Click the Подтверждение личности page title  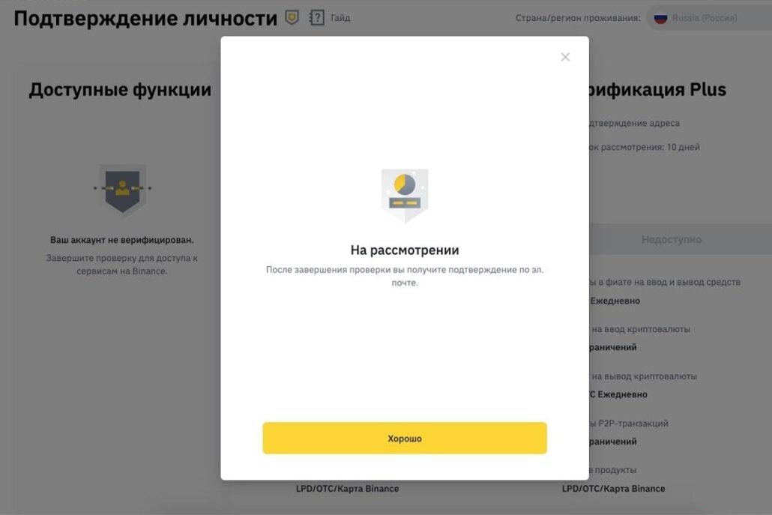(x=145, y=19)
